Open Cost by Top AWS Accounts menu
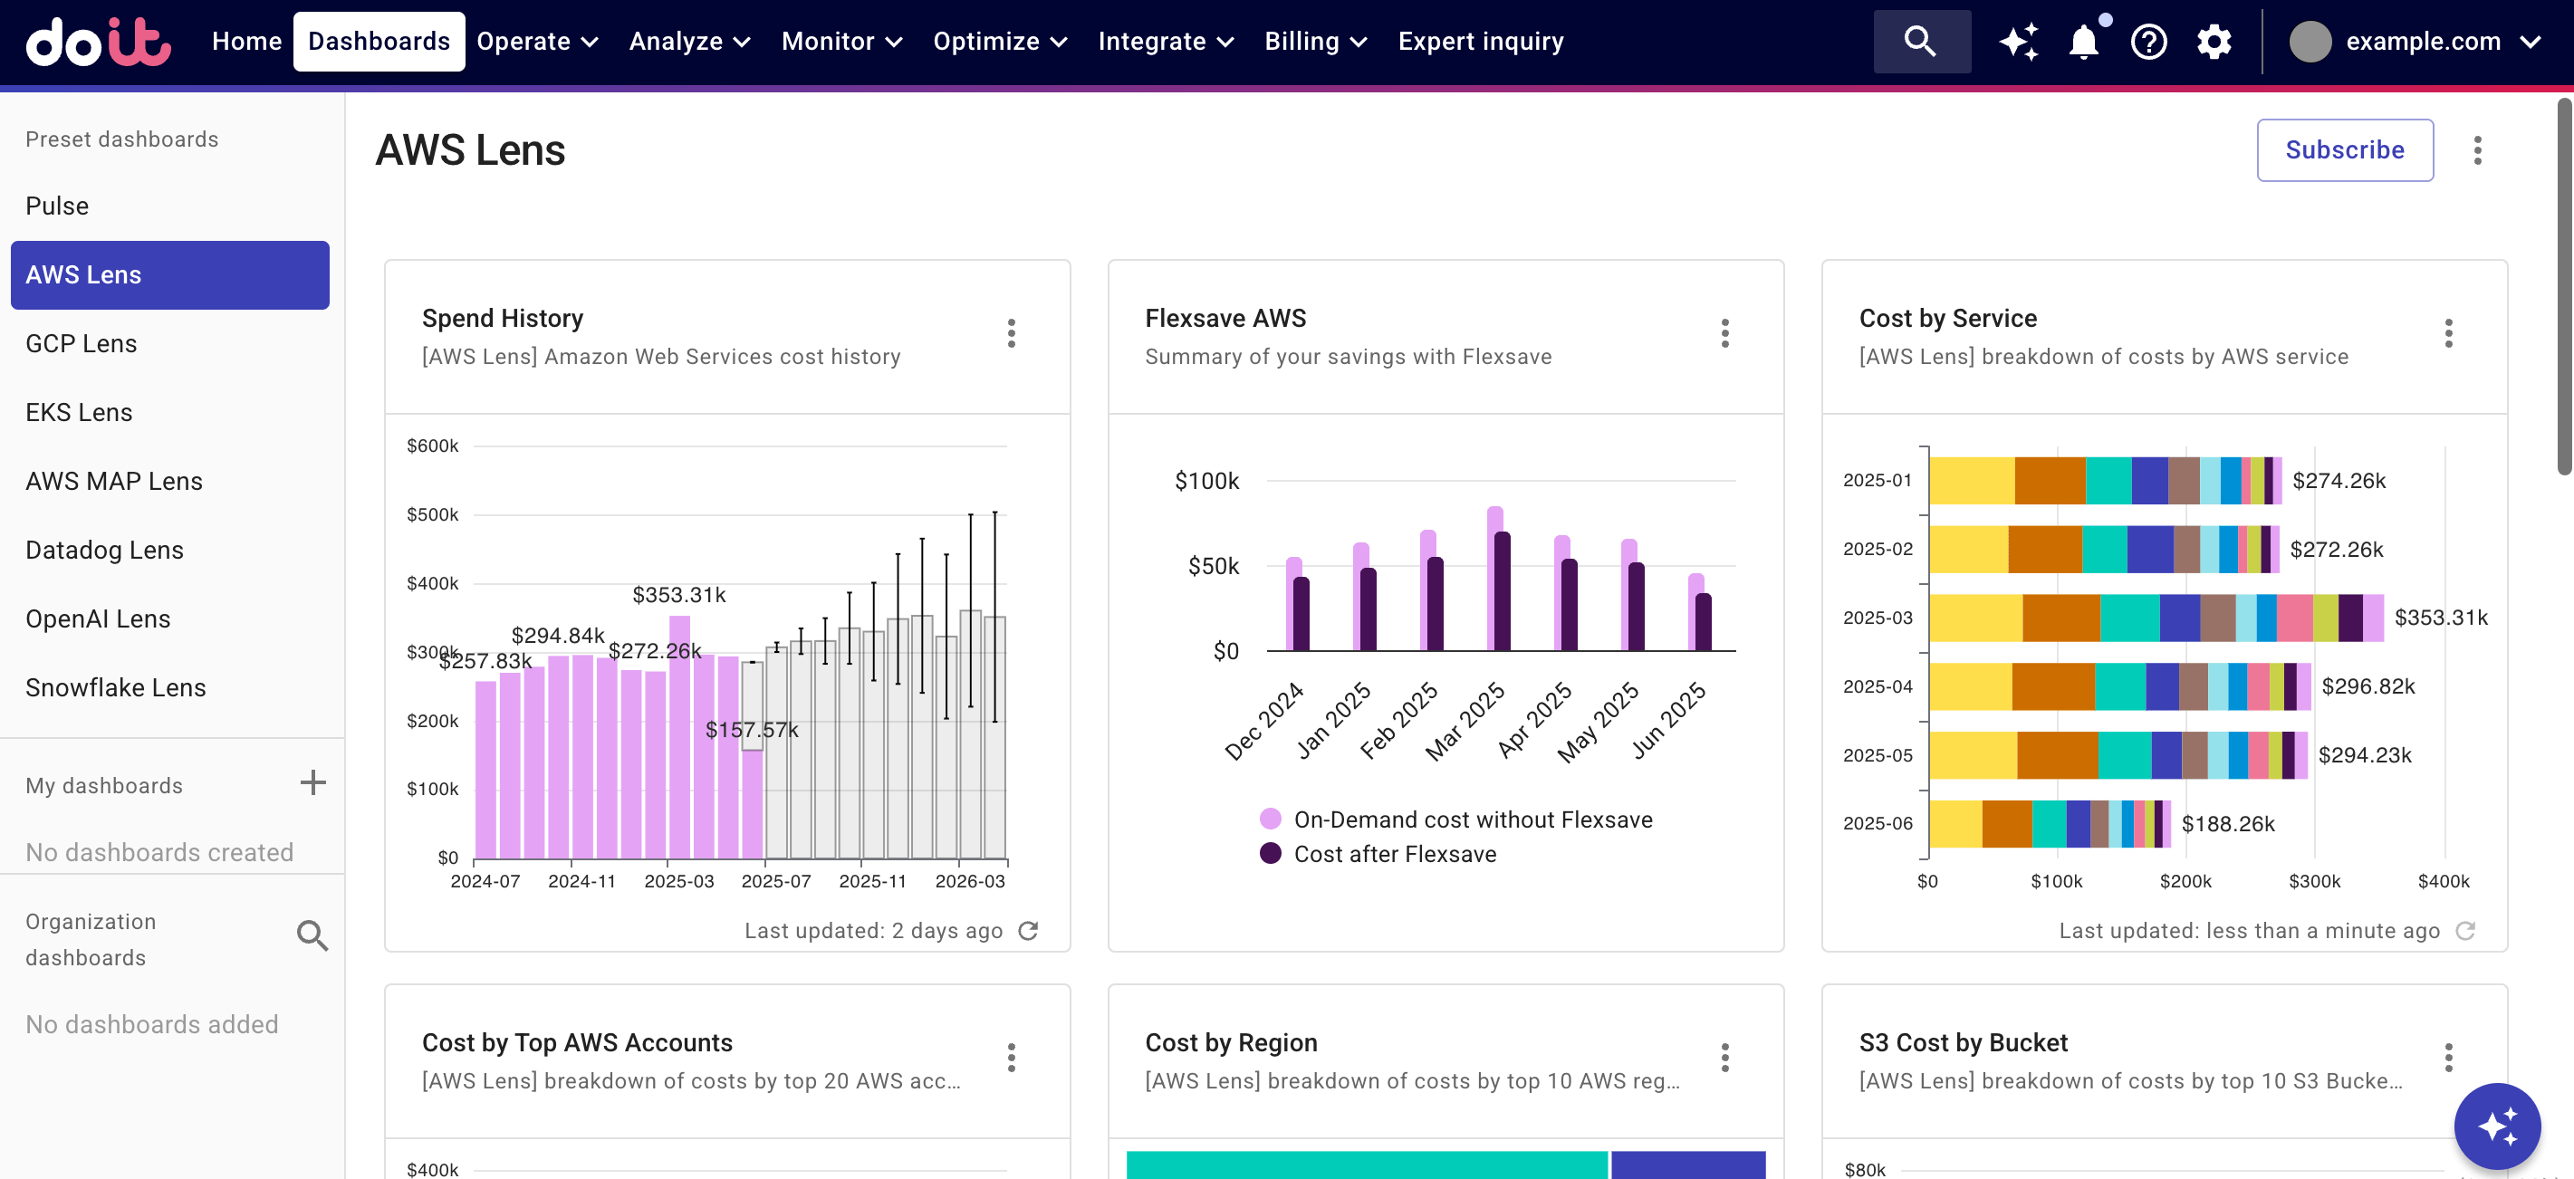This screenshot has width=2574, height=1179. [1011, 1057]
